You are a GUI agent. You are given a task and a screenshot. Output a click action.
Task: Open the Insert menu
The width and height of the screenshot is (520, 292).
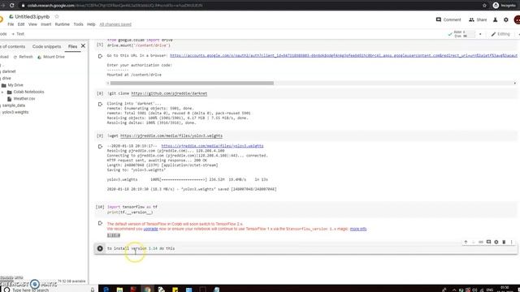point(46,24)
